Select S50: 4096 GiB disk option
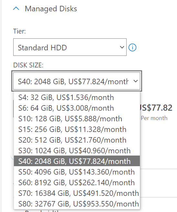The height and width of the screenshot is (212, 177). coord(77,172)
